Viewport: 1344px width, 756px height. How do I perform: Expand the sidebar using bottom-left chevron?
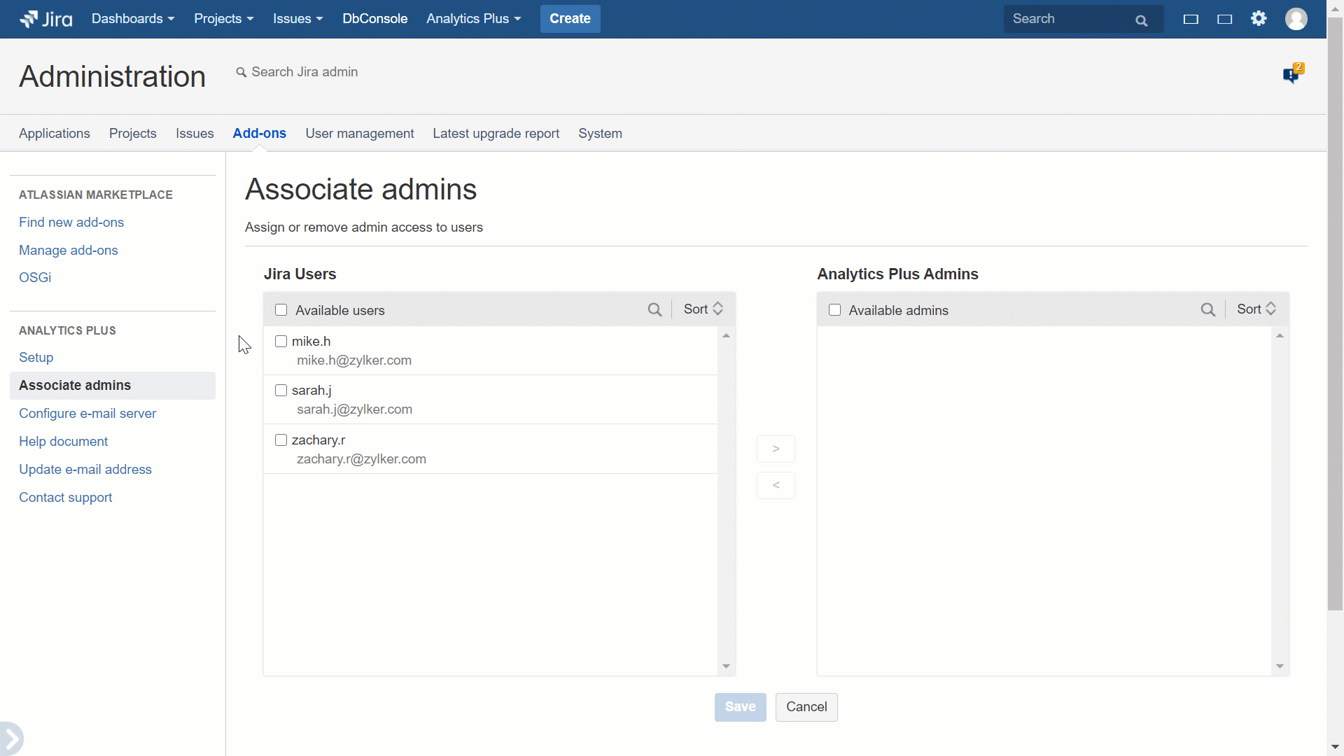pyautogui.click(x=11, y=738)
